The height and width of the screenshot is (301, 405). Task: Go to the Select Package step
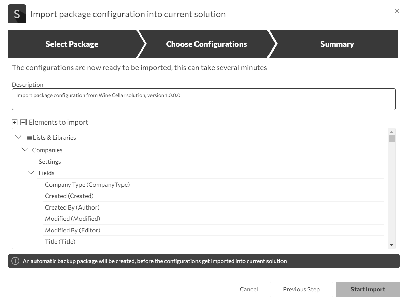pos(72,44)
